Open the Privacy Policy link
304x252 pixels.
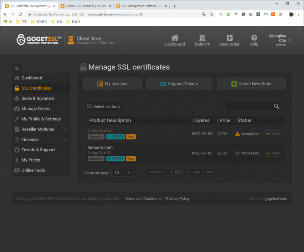click(x=178, y=199)
